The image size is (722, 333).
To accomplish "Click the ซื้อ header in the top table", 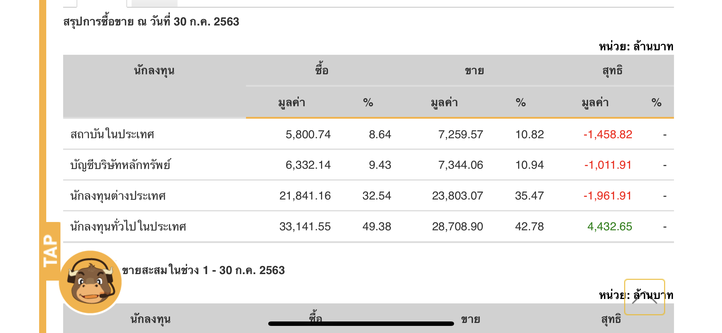I will pos(322,70).
